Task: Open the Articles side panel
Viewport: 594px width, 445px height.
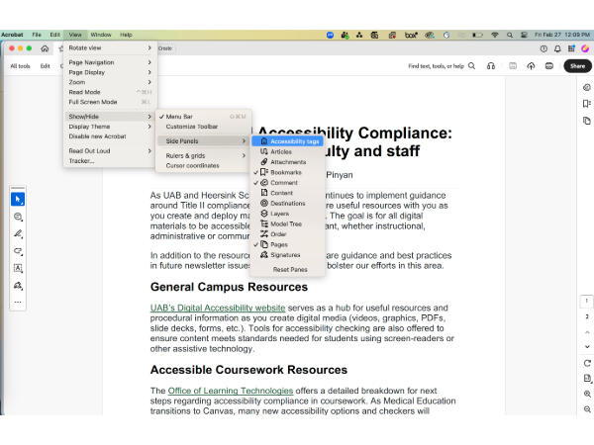Action: [x=287, y=151]
